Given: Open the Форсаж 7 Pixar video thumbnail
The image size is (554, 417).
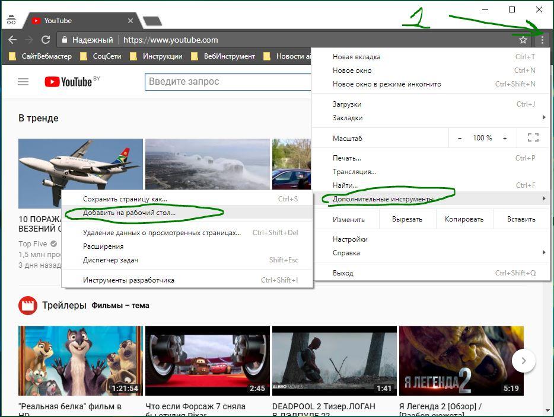Looking at the screenshot, I should pos(208,361).
